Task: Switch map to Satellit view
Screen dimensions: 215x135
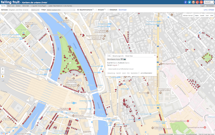Action: tap(202, 15)
